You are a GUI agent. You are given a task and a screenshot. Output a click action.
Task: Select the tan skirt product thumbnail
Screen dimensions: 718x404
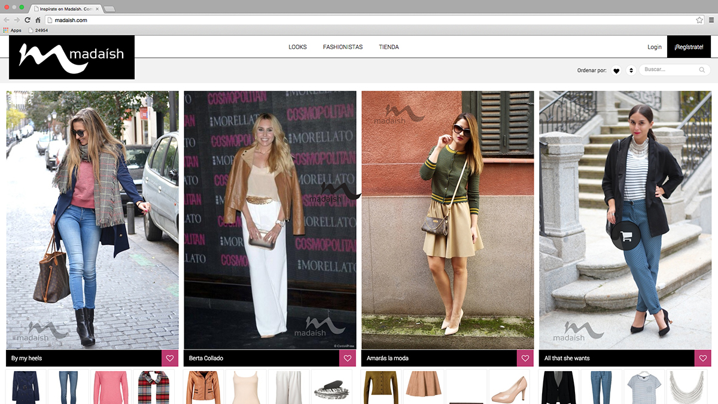point(424,387)
